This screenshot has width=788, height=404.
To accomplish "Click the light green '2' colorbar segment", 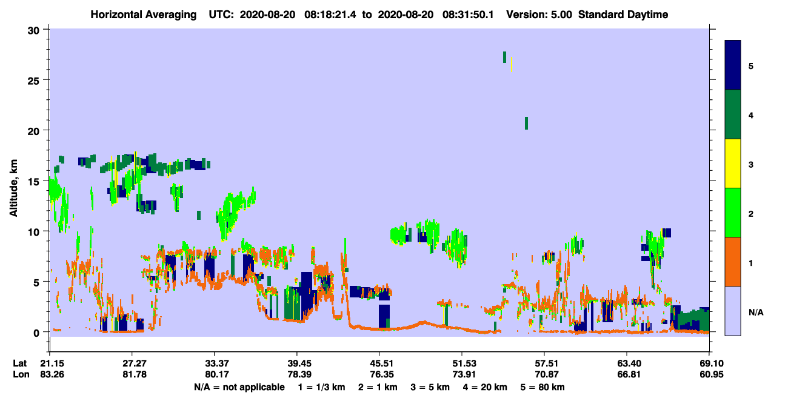I will pos(733,212).
